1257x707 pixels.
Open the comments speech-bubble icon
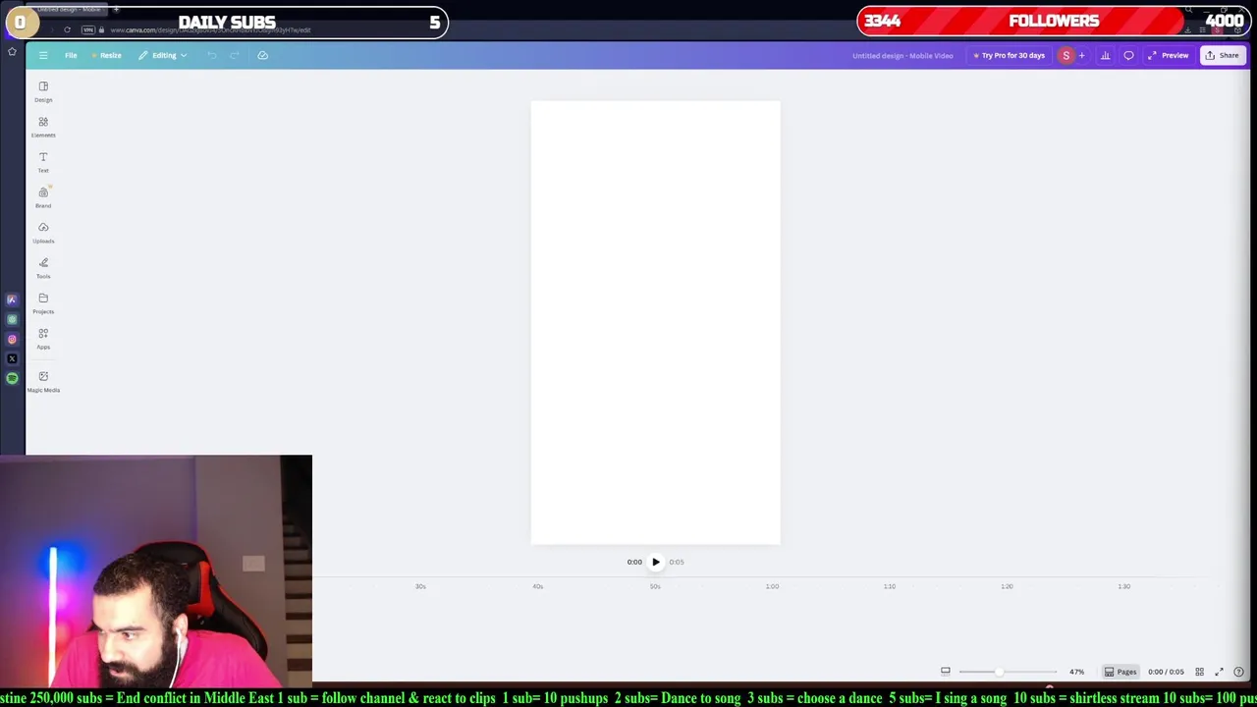1128,56
